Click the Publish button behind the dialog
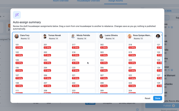 click(x=162, y=106)
